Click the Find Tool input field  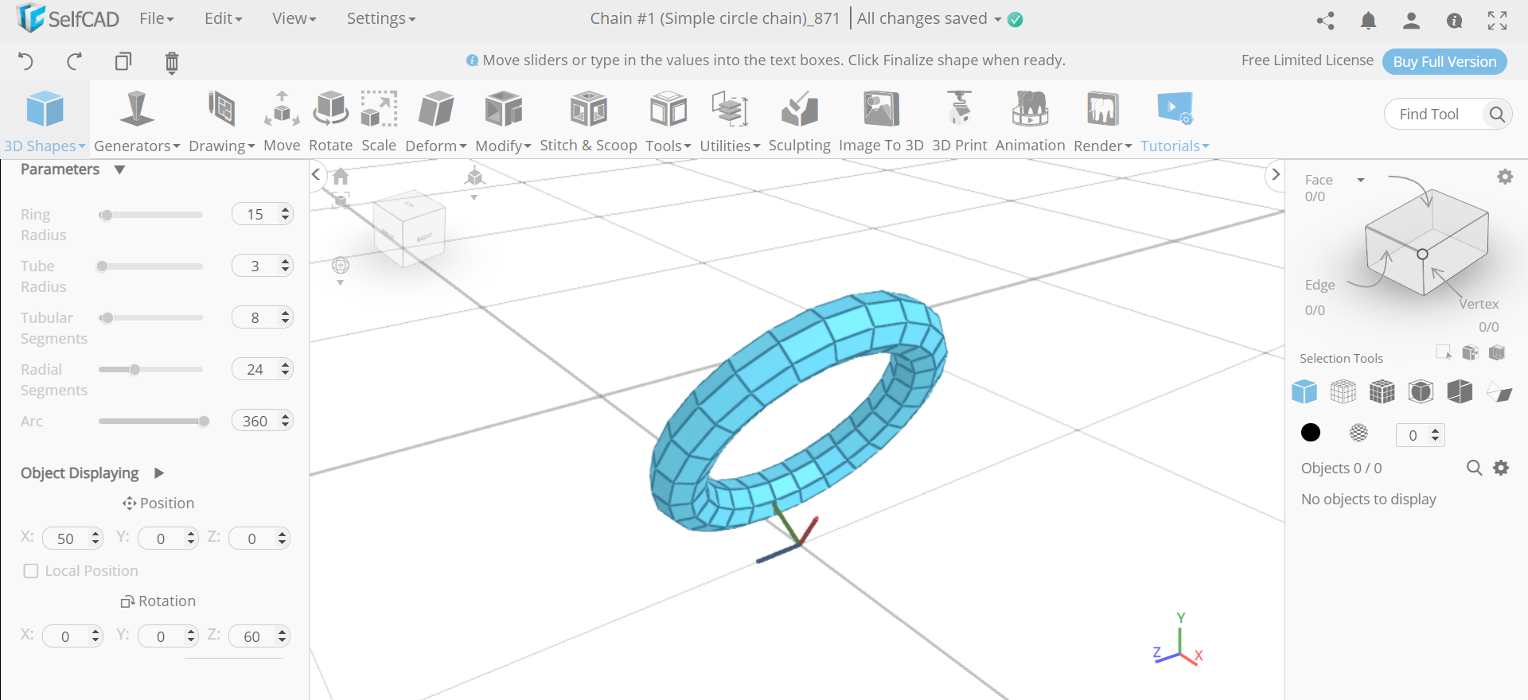tap(1433, 115)
